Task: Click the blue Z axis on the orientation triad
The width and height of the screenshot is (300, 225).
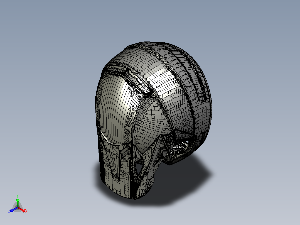Action: (13, 210)
